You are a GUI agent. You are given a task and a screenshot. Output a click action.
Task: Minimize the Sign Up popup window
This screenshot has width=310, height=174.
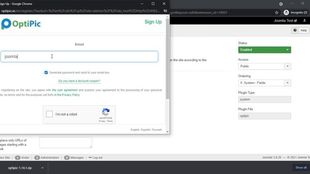[142, 3]
